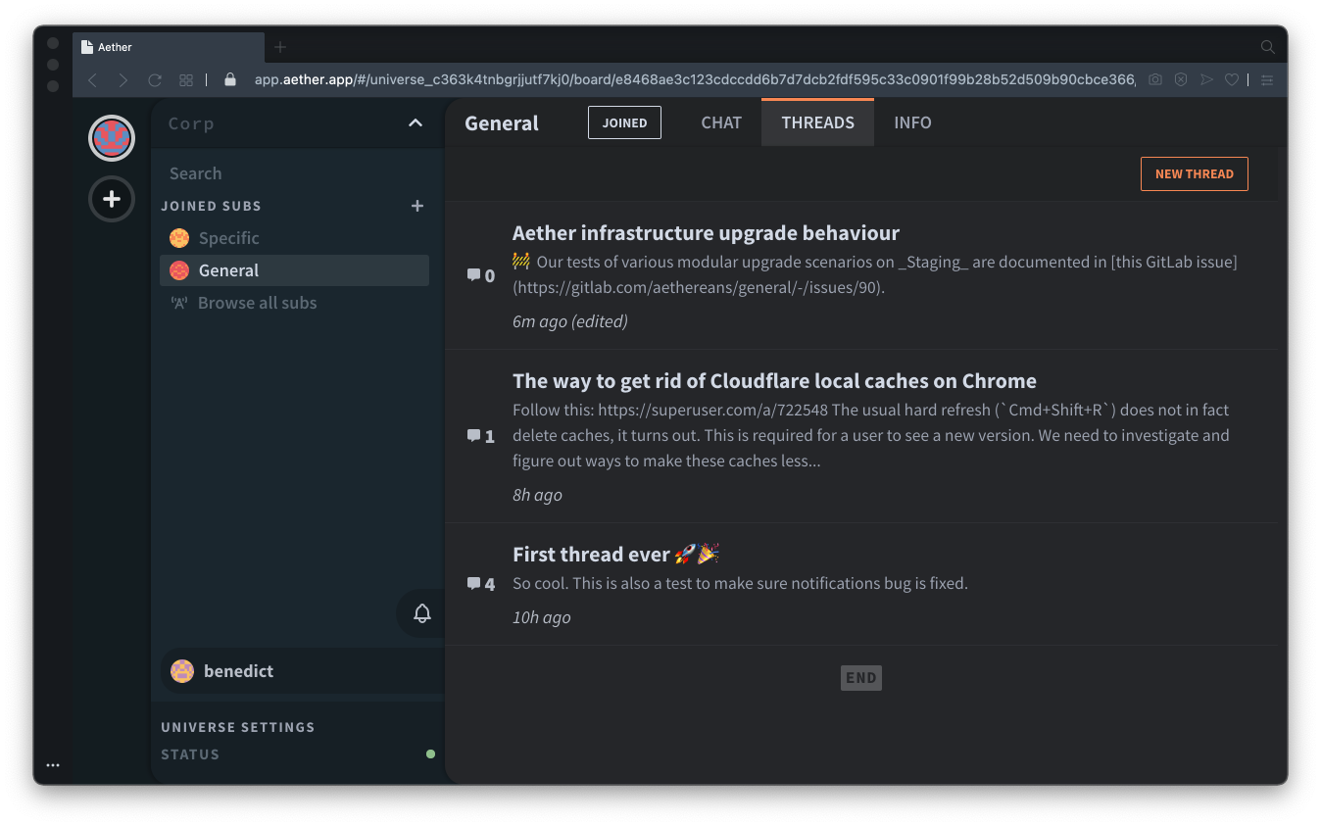Screen dimensions: 1321x826
Task: Click the heart bookmark icon
Action: click(x=1232, y=80)
